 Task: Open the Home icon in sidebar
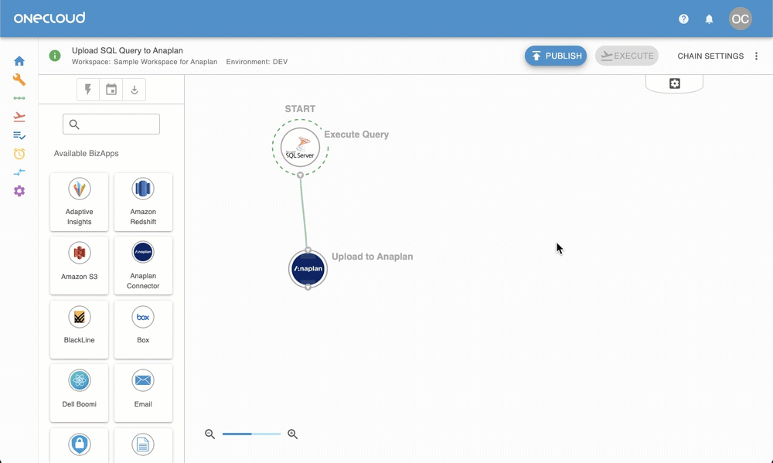coord(19,61)
